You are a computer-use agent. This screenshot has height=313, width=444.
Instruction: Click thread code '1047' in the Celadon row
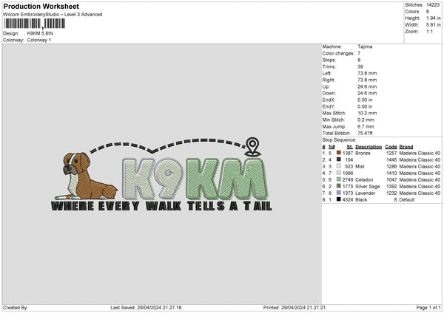point(391,179)
